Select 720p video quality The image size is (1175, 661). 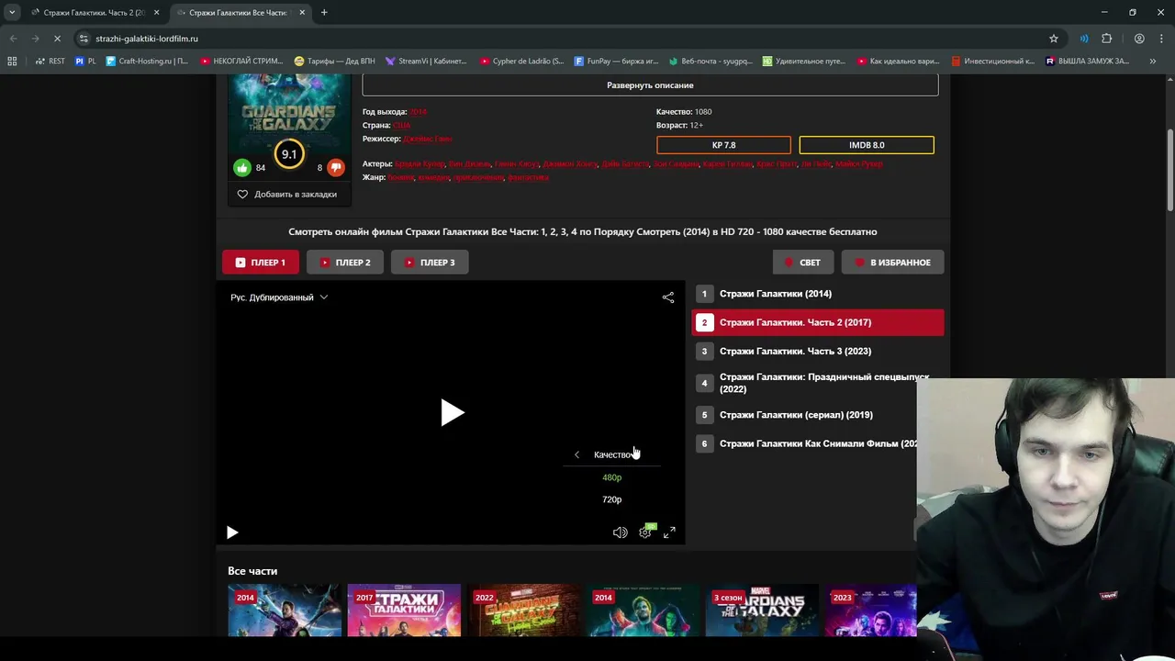611,499
